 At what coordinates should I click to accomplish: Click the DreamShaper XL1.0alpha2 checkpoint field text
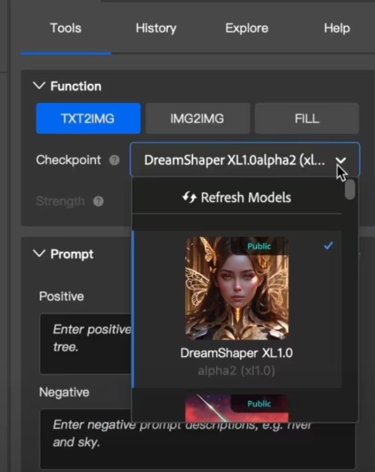click(235, 160)
